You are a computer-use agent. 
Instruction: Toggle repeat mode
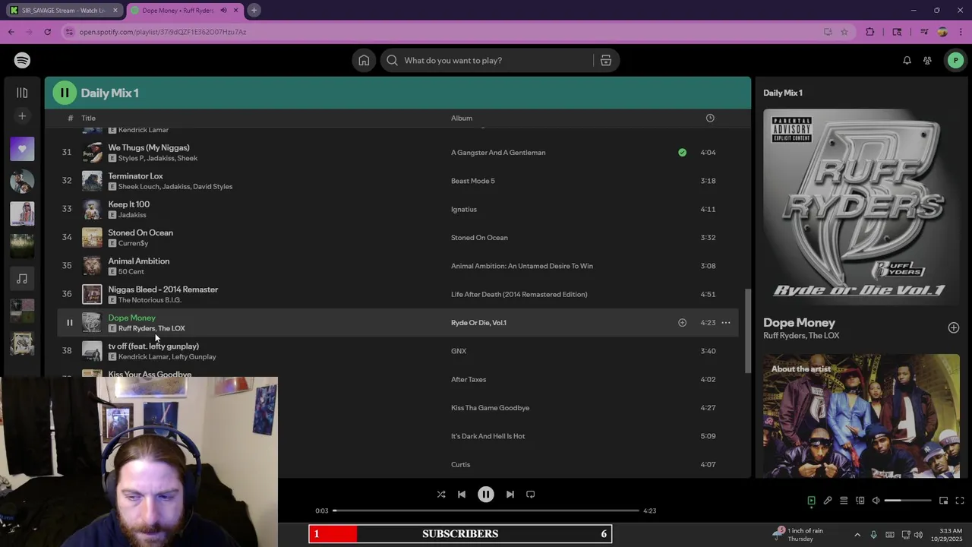pyautogui.click(x=531, y=495)
